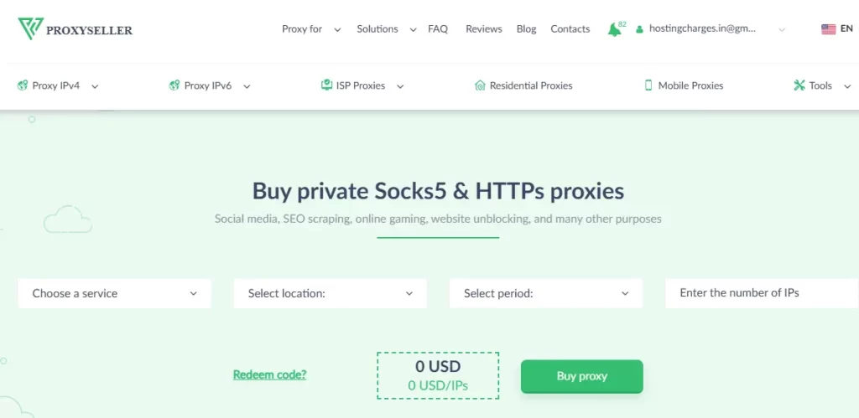The image size is (859, 418).
Task: Expand the Proxy for menu
Action: pos(310,29)
